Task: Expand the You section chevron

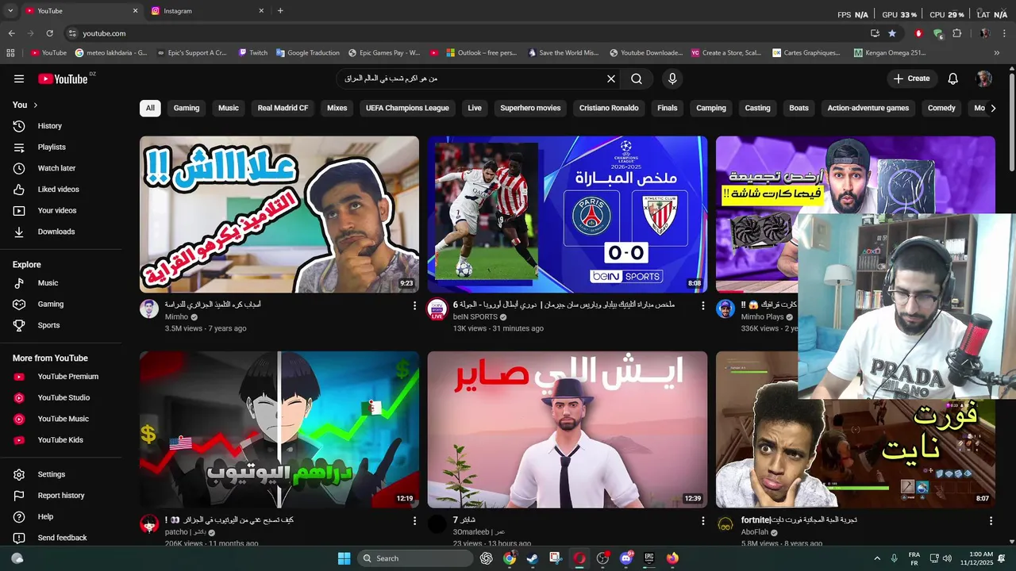Action: click(35, 105)
